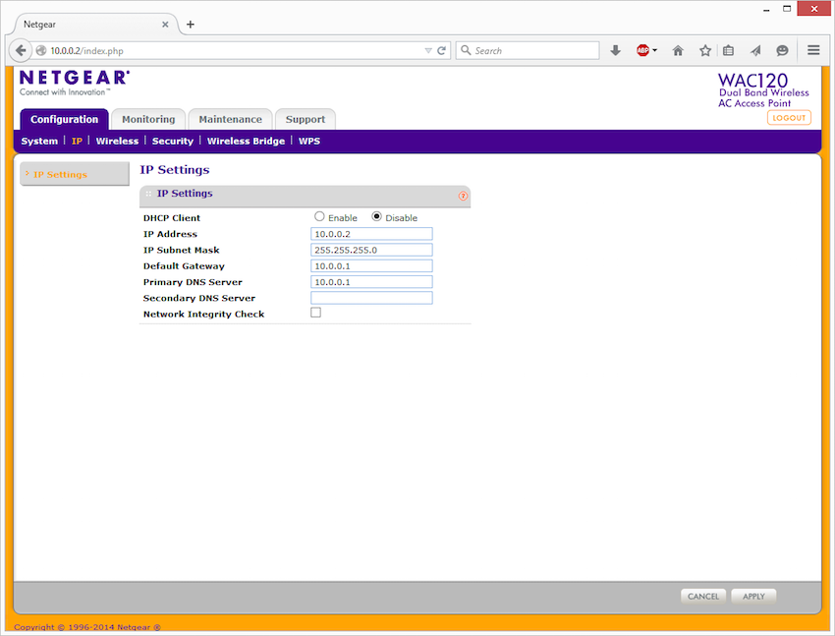Viewport: 835px width, 636px height.
Task: Click the Secondary DNS Server label
Action: pos(199,298)
